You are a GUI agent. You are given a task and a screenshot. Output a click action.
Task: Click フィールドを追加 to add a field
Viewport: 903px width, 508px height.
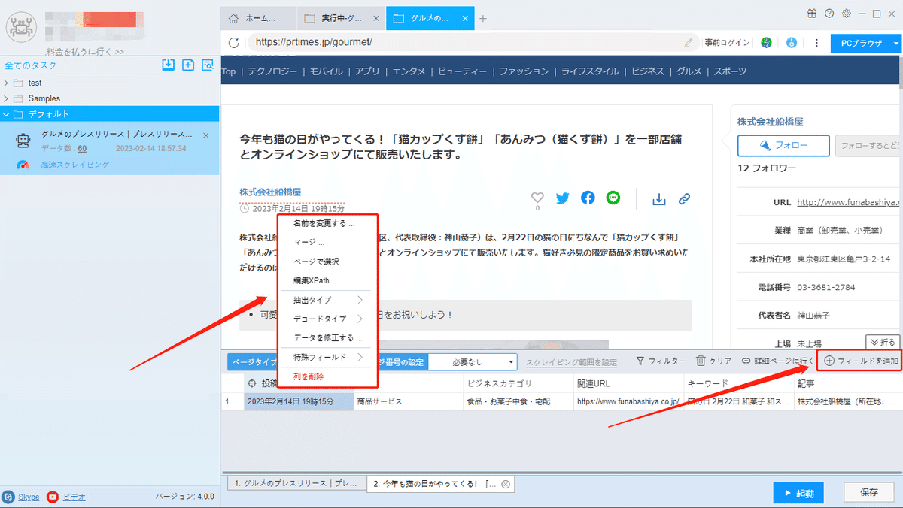point(861,361)
